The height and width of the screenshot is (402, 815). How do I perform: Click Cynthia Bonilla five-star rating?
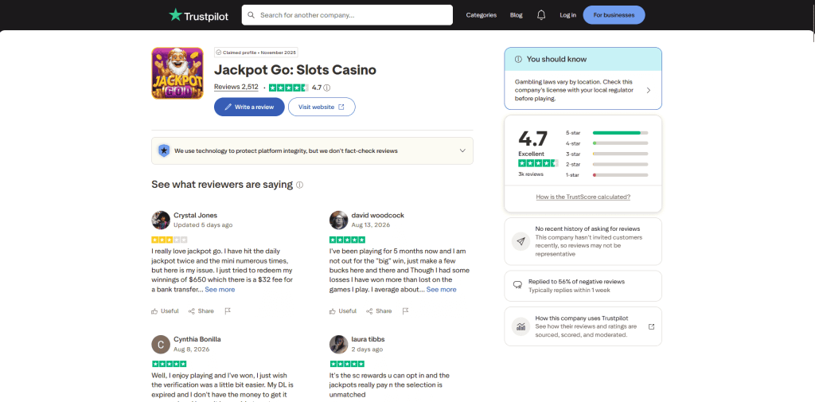pos(170,364)
